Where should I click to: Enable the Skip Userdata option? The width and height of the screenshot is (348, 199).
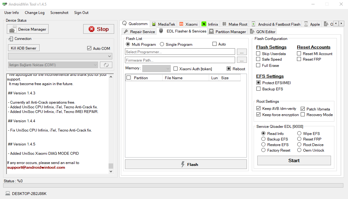pos(258,53)
